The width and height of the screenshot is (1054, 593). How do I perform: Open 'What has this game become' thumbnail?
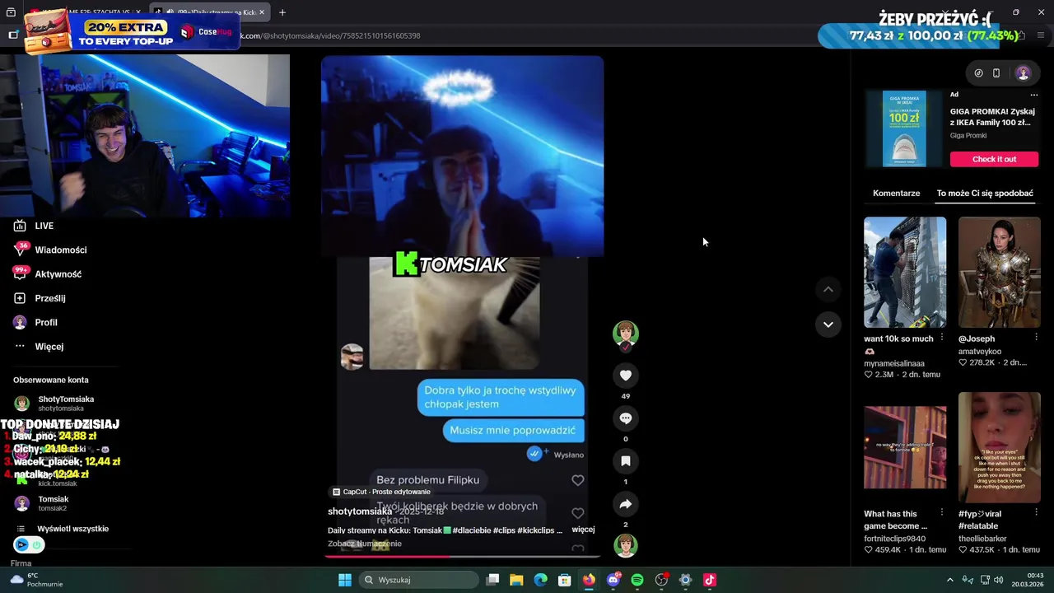[905, 447]
